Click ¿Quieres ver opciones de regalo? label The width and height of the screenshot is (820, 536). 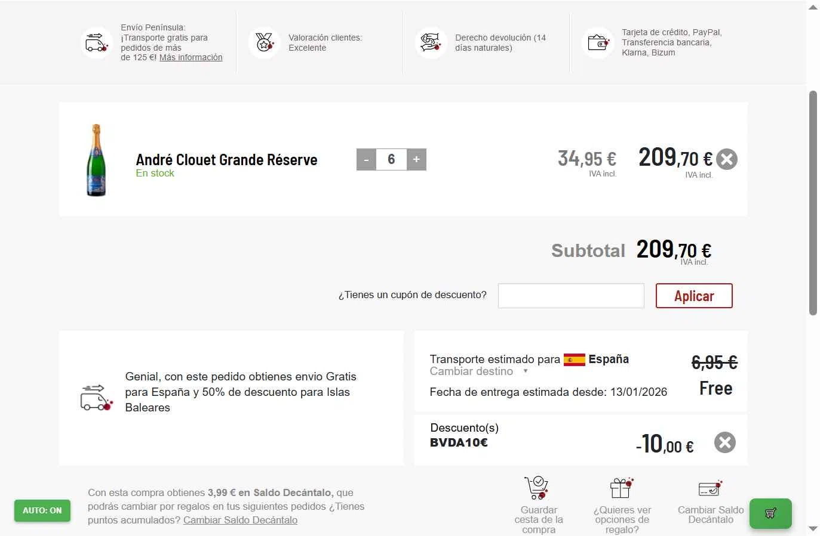(622, 520)
